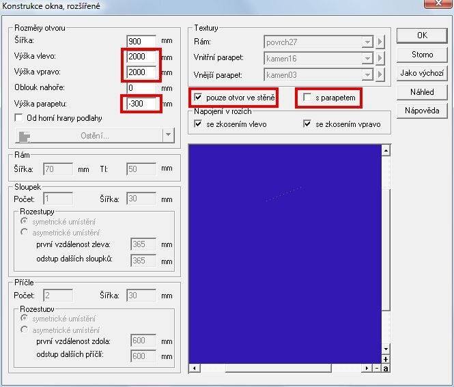The image size is (454, 387).
Task: Select symetrické umístění under Příčle
Action: pos(25,318)
